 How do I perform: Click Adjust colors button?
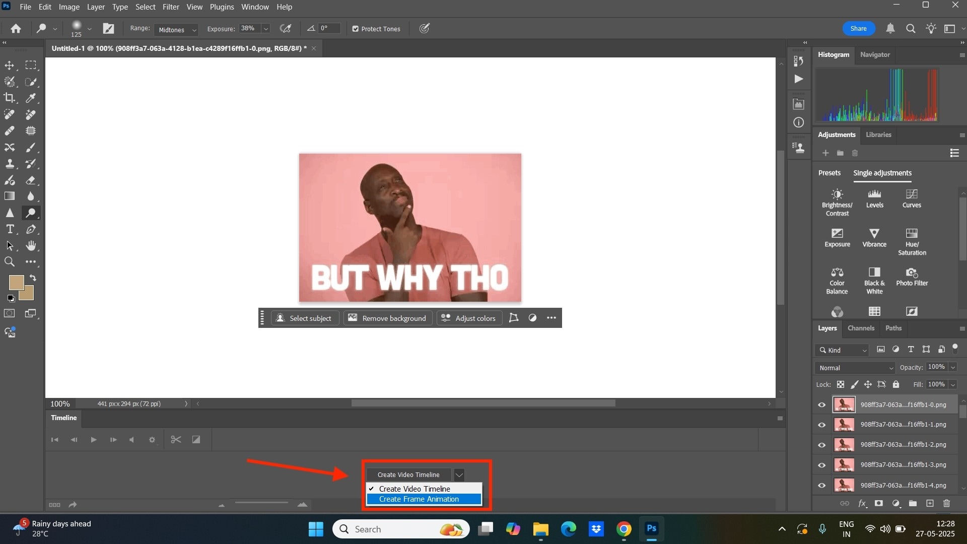pyautogui.click(x=468, y=318)
